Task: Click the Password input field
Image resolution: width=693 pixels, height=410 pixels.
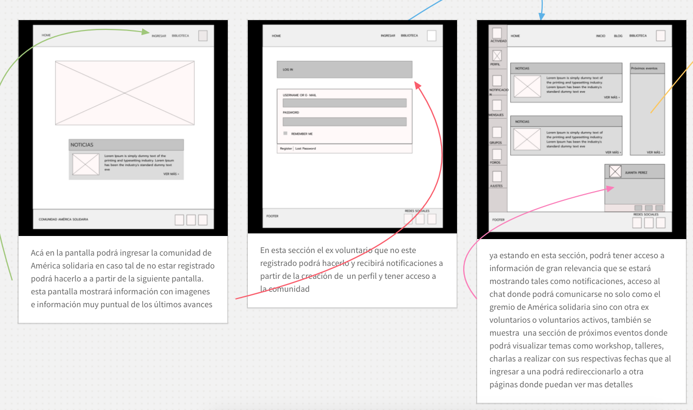Action: [344, 122]
